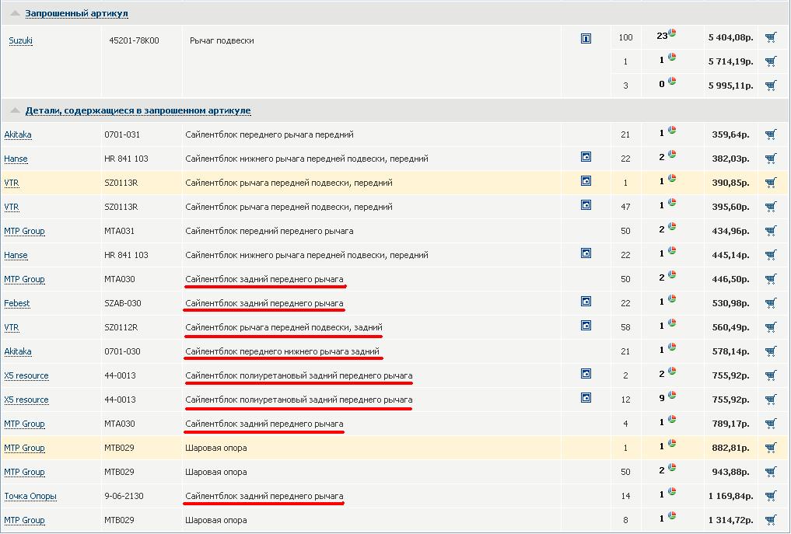Select article number SZAB-030
The height and width of the screenshot is (534, 791).
point(123,304)
